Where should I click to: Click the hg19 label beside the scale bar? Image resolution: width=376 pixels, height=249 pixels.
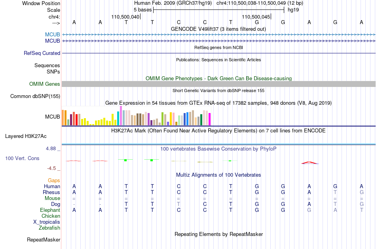click(293, 10)
